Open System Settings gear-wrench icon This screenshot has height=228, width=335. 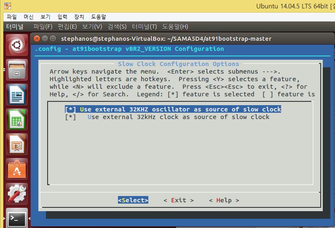click(x=17, y=194)
